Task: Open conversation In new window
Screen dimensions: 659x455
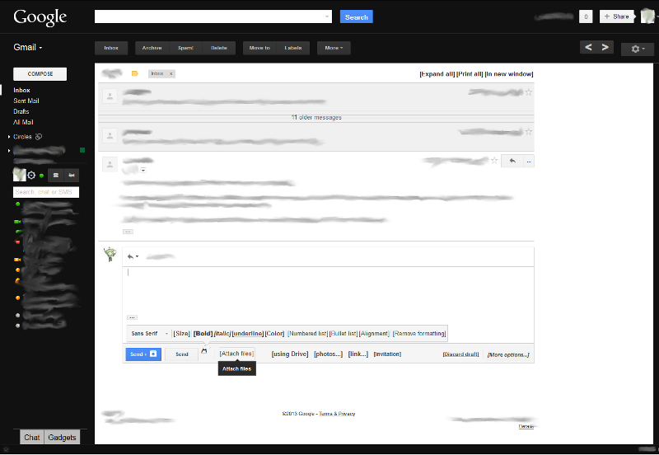Action: point(509,74)
